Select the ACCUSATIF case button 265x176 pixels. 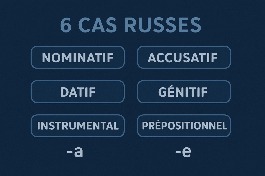[184, 57]
